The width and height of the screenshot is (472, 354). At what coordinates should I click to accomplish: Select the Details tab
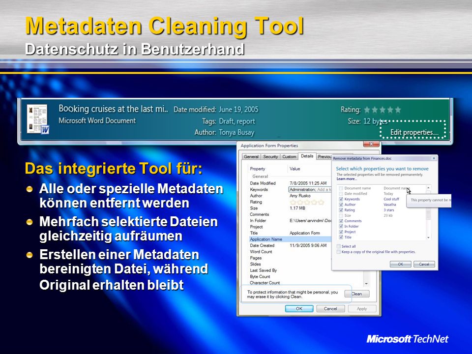[x=307, y=156]
